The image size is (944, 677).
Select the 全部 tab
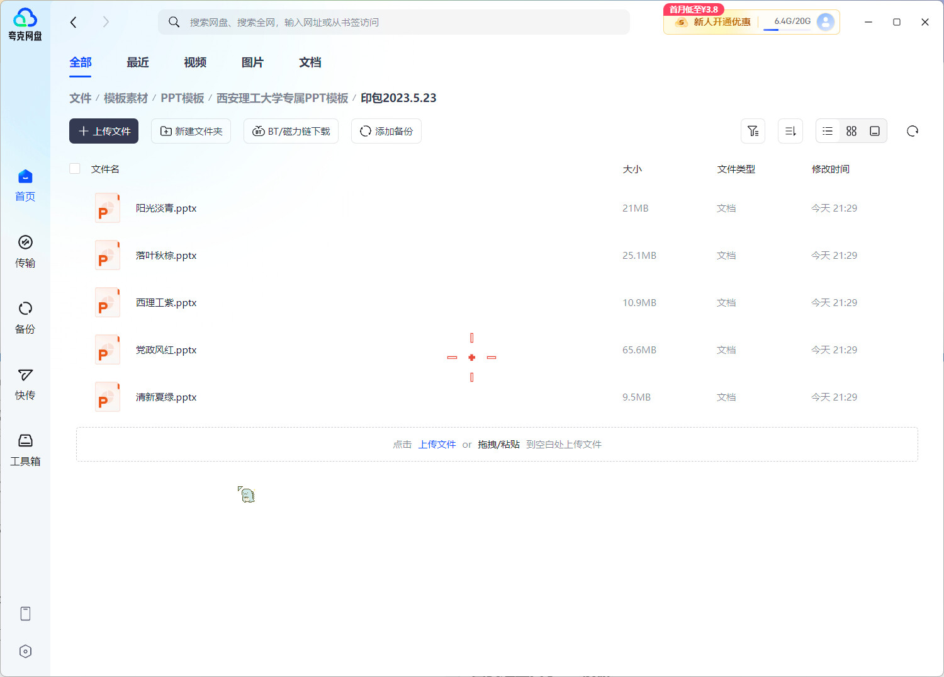pos(81,62)
